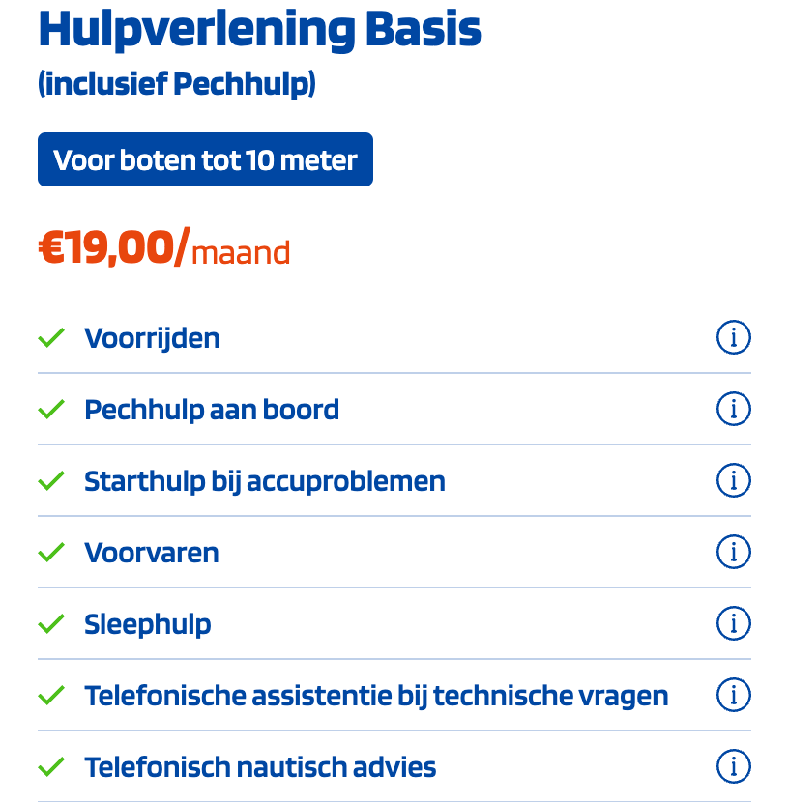The image size is (789, 802).
Task: Show info for Telefonisch nautisch advies
Action: (733, 766)
